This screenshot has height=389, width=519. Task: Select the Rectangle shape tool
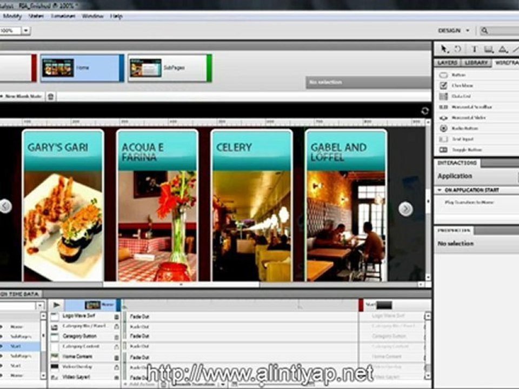tap(489, 50)
